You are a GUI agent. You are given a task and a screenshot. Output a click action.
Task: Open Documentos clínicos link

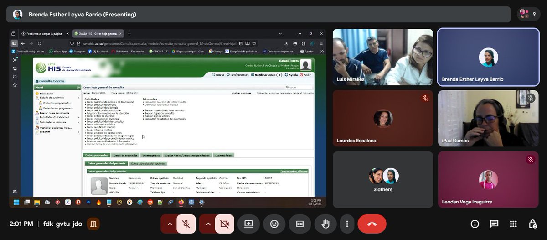tap(294, 172)
